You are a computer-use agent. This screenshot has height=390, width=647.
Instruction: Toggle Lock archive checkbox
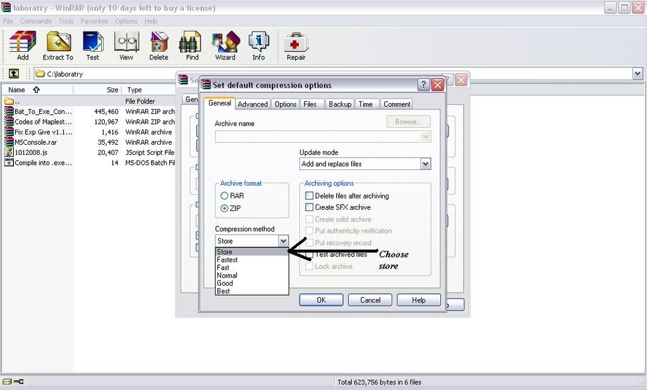309,266
